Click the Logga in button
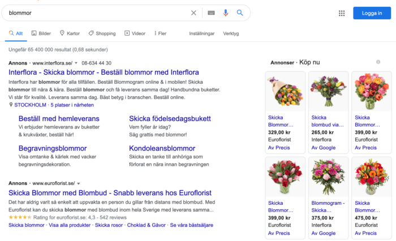This screenshot has height=241, width=396. point(372,13)
